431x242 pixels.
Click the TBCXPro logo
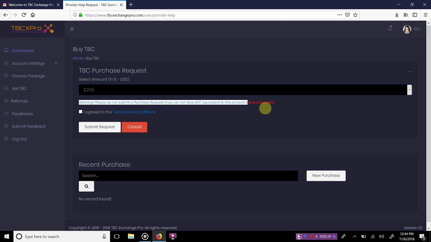[32, 29]
